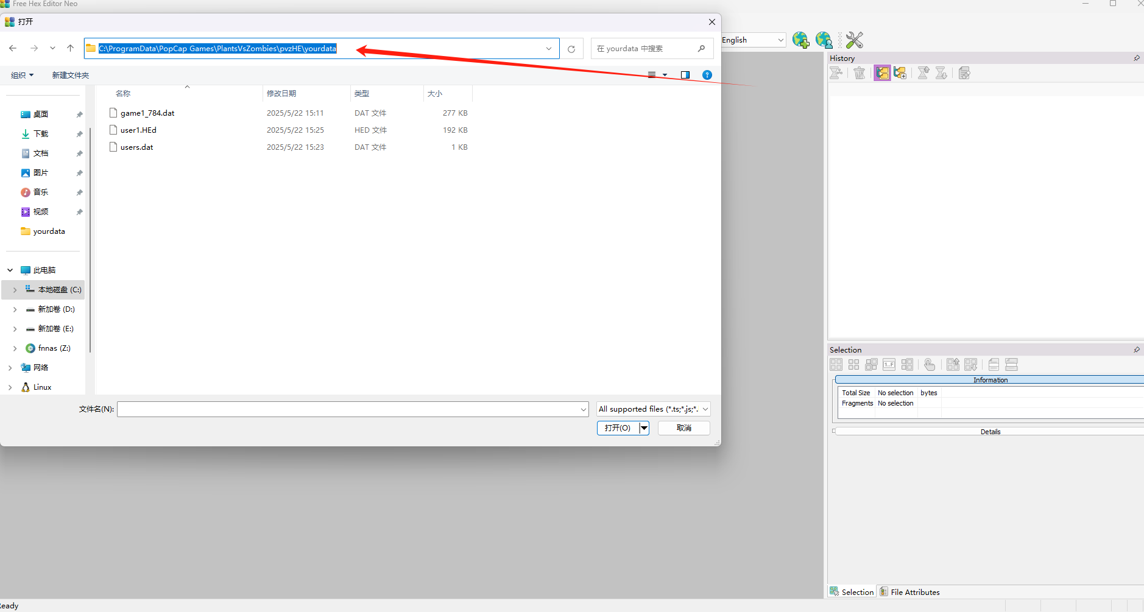
Task: Click the wrench and screwdriver settings icon
Action: 854,40
